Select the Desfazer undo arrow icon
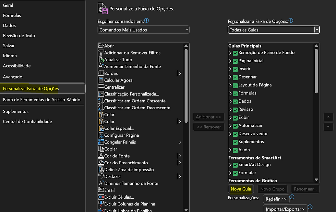The height and width of the screenshot is (212, 336). tap(101, 176)
